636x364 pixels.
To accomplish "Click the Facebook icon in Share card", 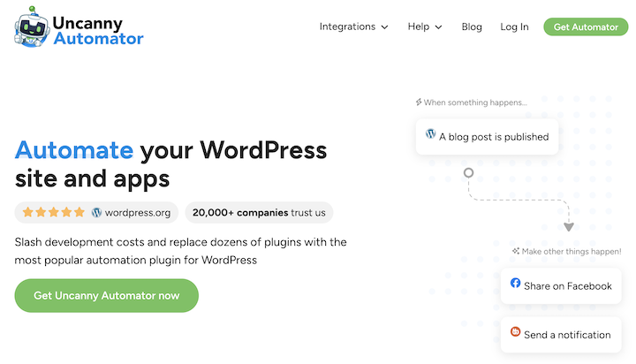I will [x=515, y=283].
